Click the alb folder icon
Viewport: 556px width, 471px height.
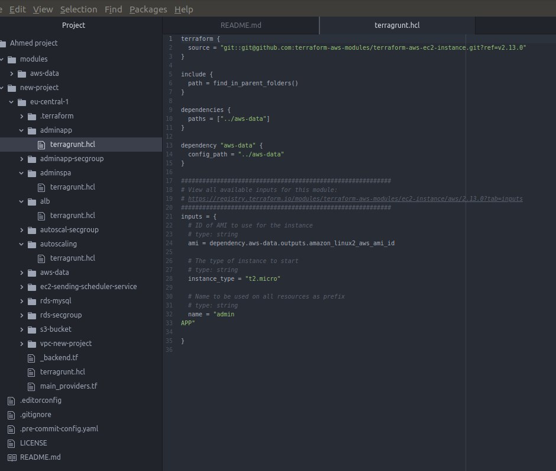click(x=32, y=201)
